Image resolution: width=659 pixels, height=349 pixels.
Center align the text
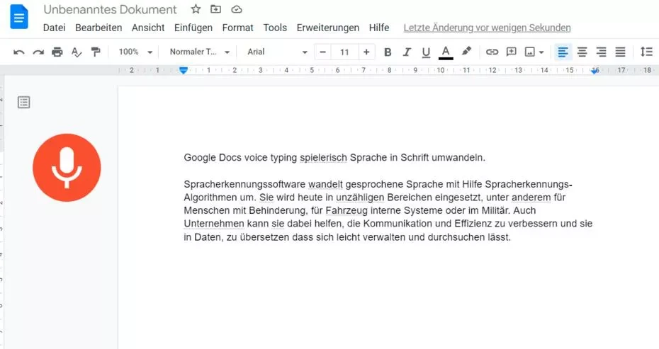(582, 52)
